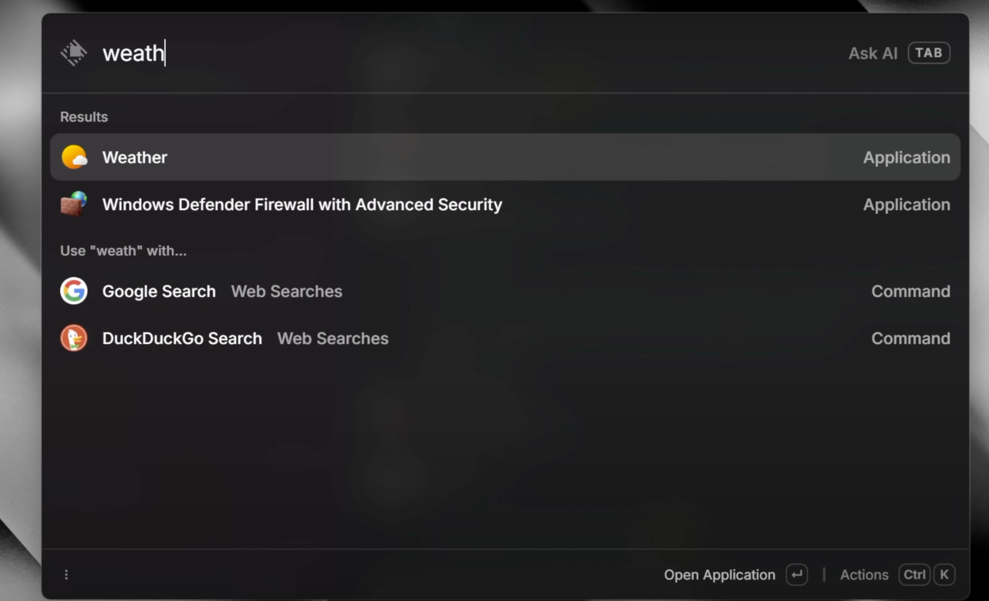Click the K key badge

(944, 575)
